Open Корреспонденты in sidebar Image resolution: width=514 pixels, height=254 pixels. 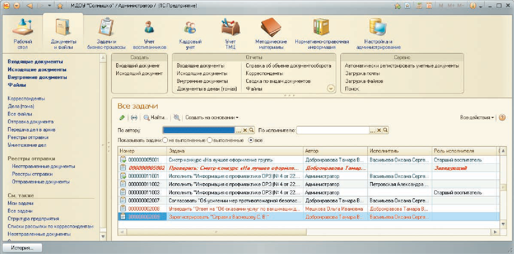click(26, 99)
